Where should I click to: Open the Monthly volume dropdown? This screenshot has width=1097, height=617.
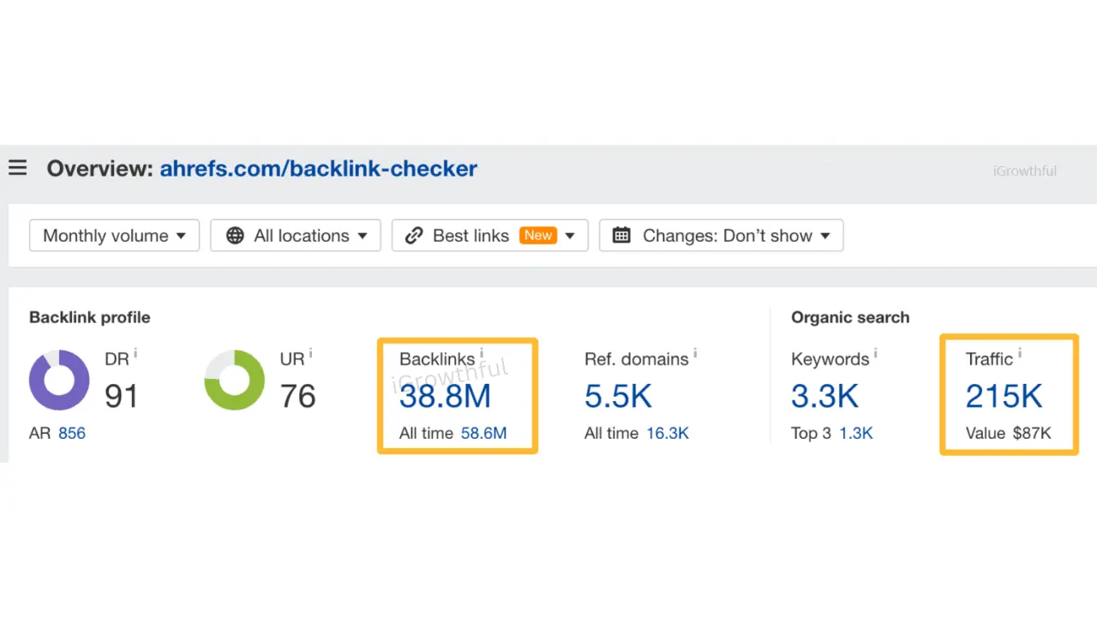(114, 236)
